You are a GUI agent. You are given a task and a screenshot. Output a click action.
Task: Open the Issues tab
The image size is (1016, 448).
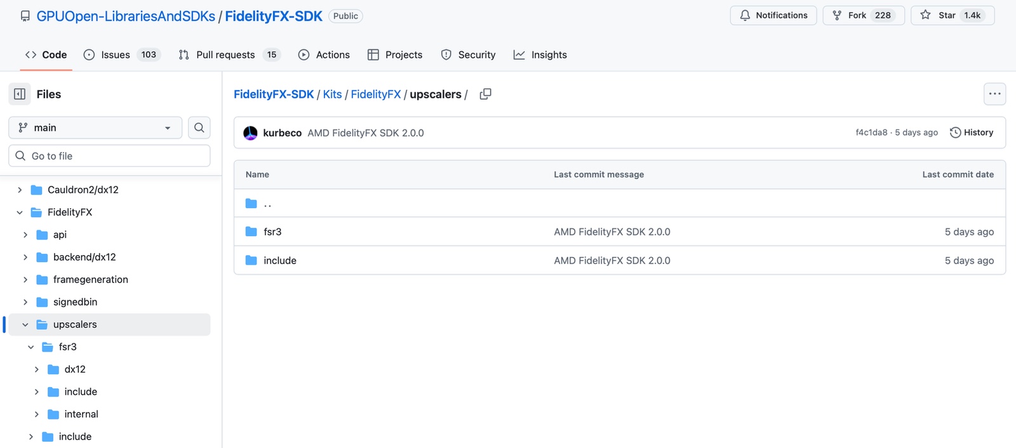point(123,55)
